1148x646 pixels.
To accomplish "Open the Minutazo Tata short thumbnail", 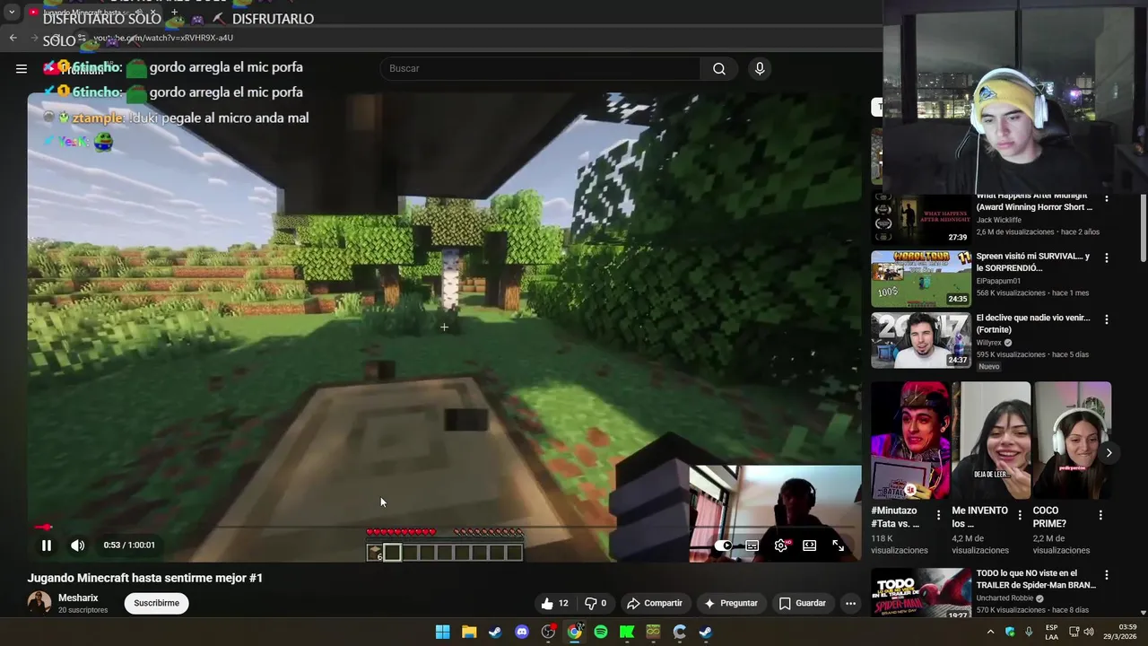I will click(x=909, y=441).
